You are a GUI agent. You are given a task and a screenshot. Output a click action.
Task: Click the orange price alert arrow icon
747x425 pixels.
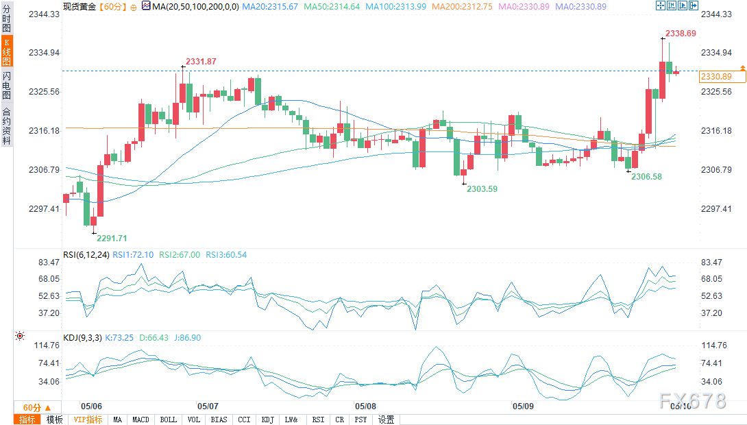743,69
